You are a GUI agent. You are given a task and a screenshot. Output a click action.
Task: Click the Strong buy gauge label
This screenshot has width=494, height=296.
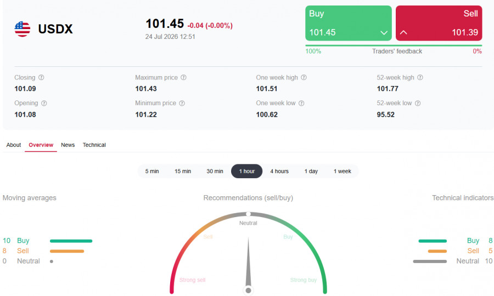pyautogui.click(x=304, y=280)
